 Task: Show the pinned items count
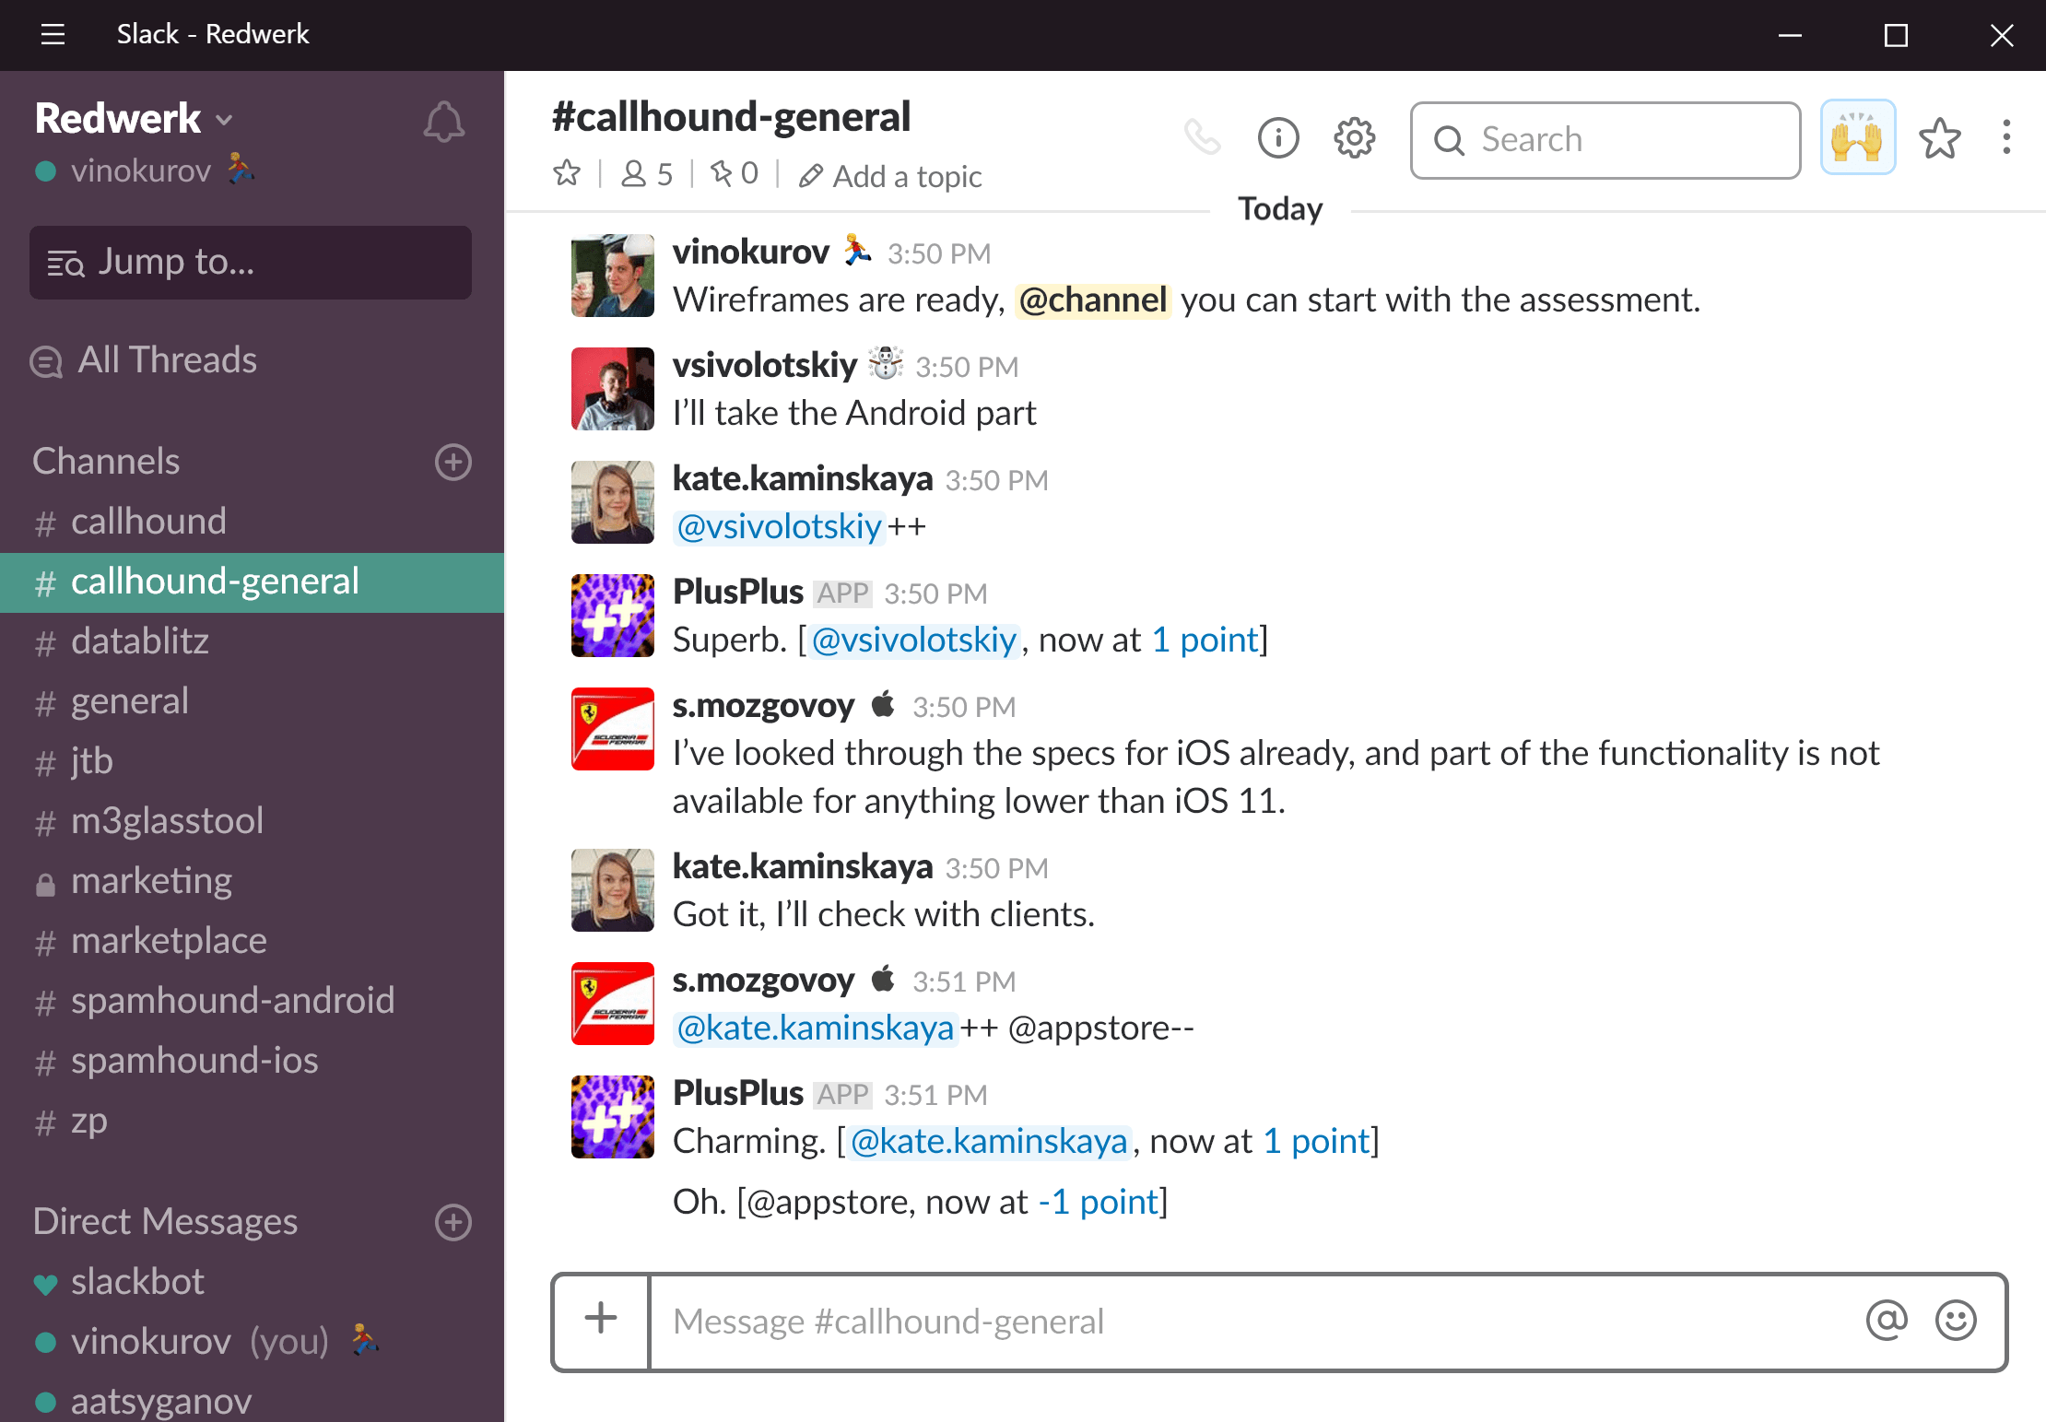tap(735, 173)
